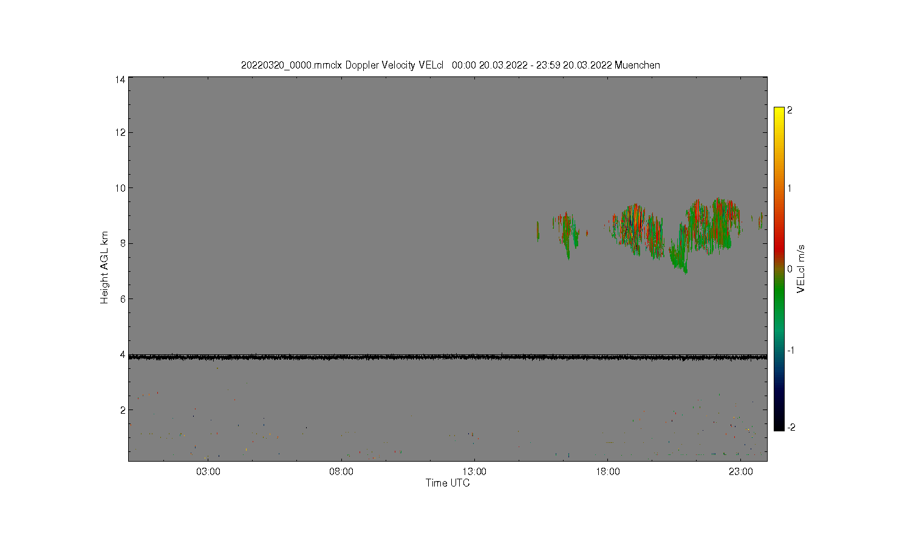The width and height of the screenshot is (911, 546).
Task: Click the black bottom of the colorbar
Action: pos(779,426)
